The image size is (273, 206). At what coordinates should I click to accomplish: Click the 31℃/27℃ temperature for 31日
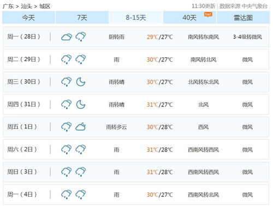click(159, 104)
